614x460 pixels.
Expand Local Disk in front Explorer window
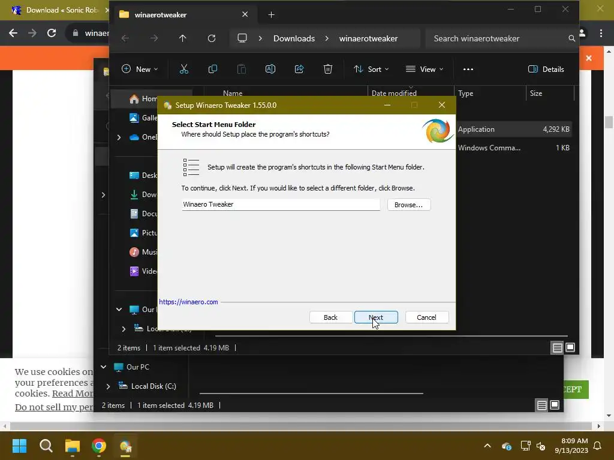[124, 329]
